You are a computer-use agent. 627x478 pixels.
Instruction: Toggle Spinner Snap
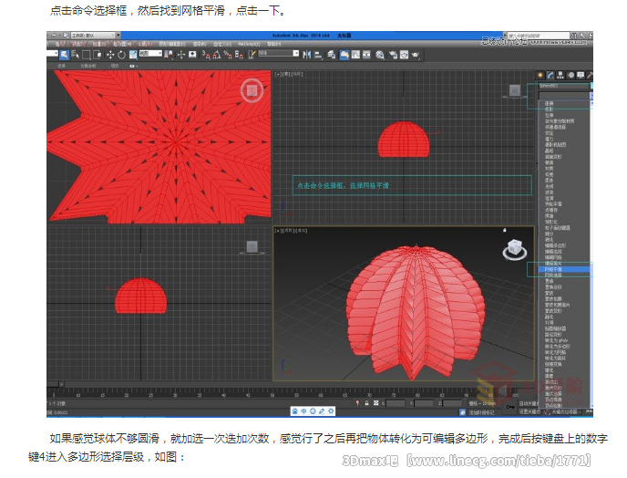(239, 55)
